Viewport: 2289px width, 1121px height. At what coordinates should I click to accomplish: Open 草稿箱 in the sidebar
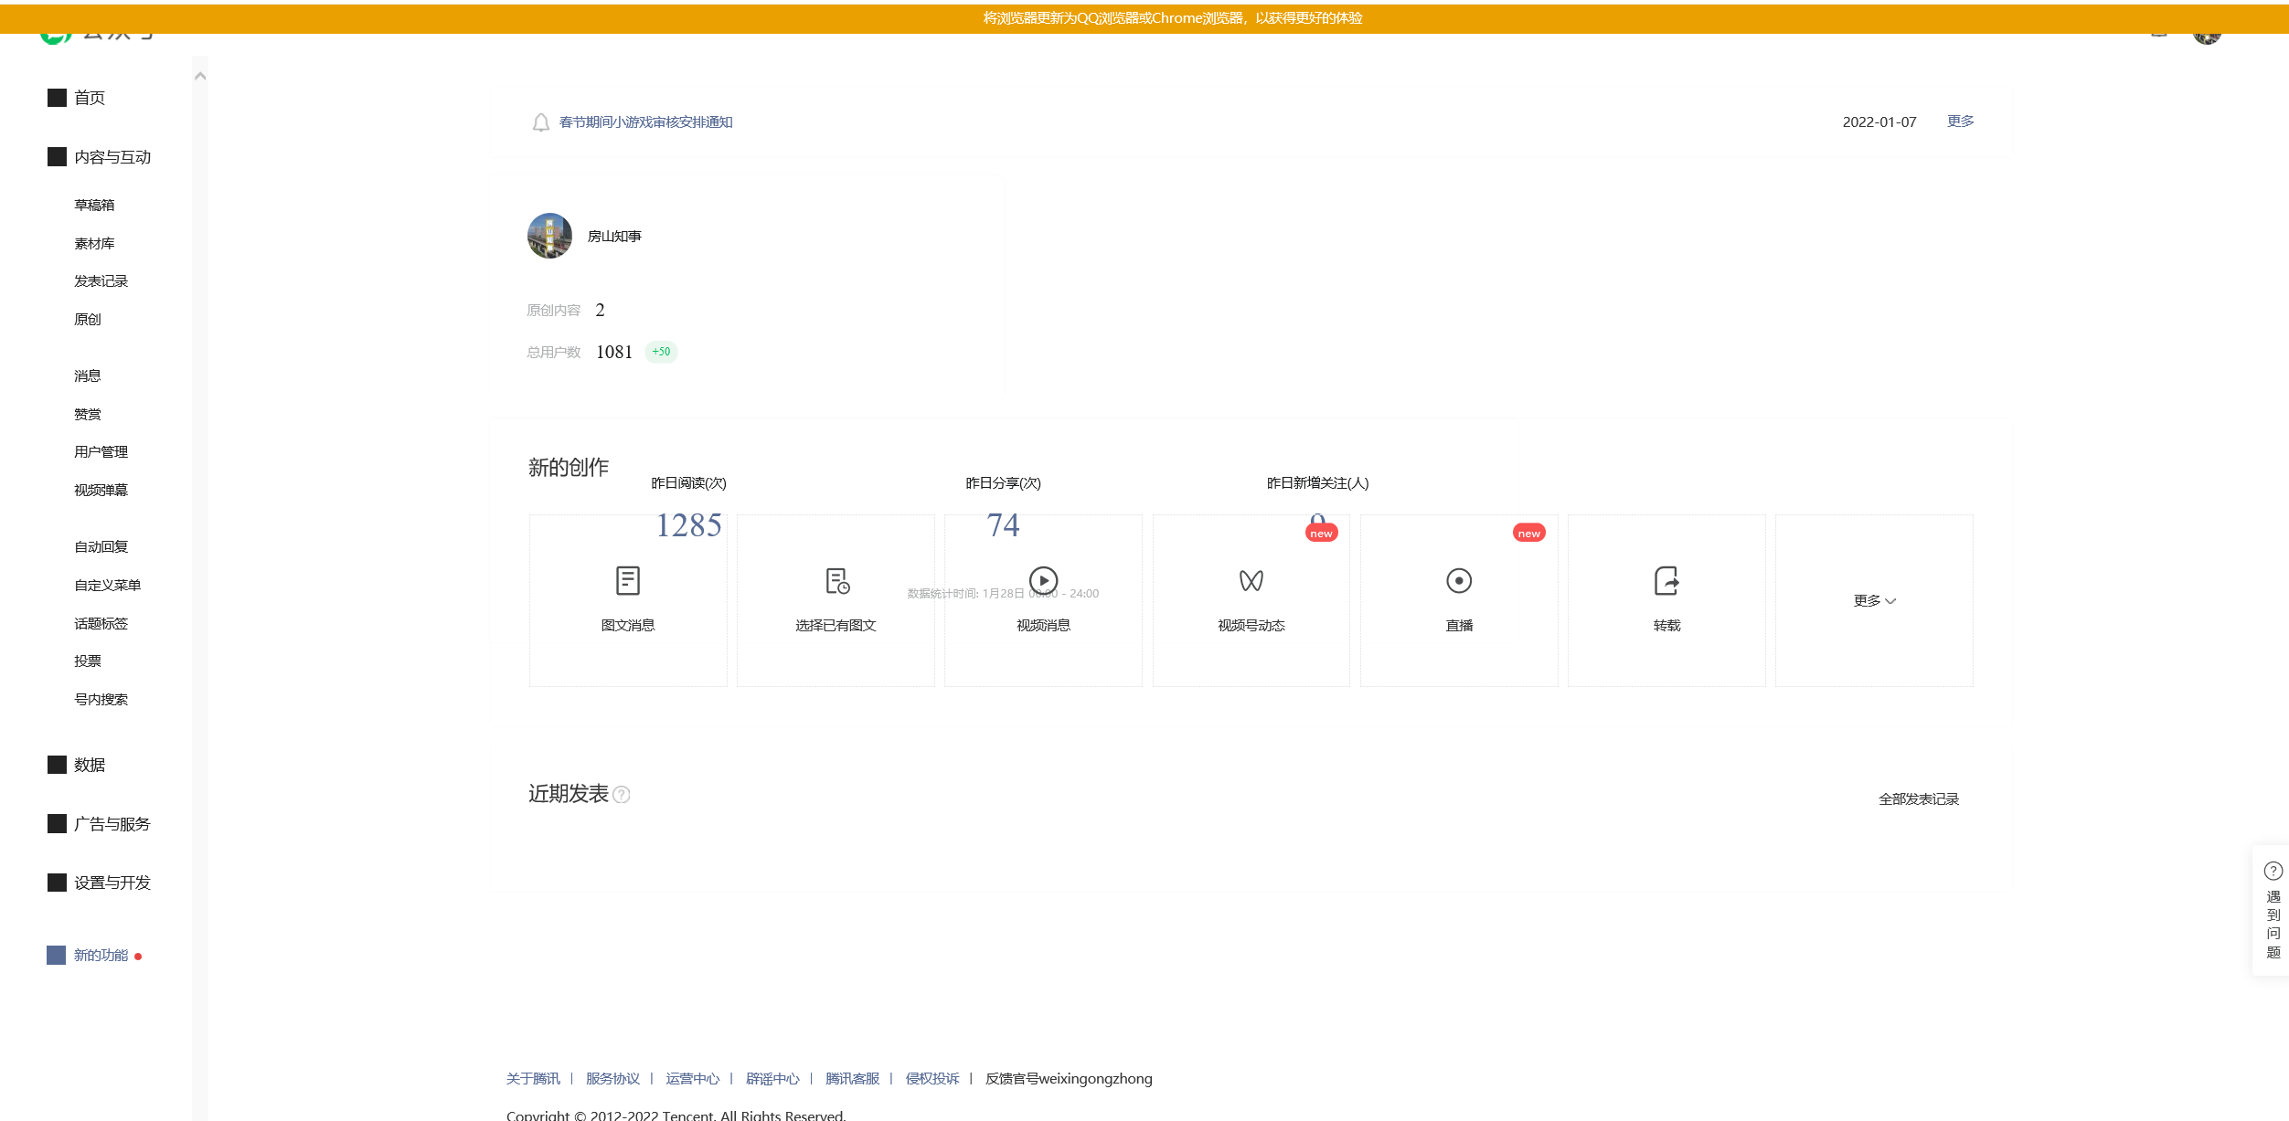coord(94,206)
